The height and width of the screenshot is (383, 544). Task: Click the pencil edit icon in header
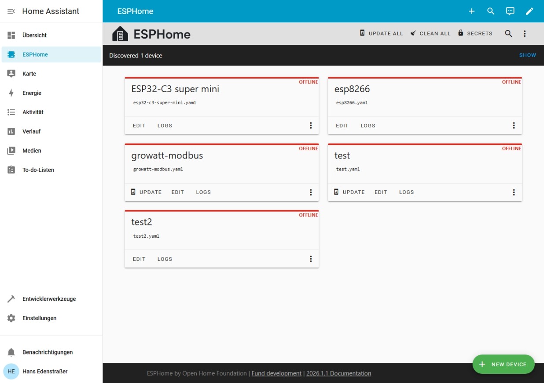click(529, 11)
